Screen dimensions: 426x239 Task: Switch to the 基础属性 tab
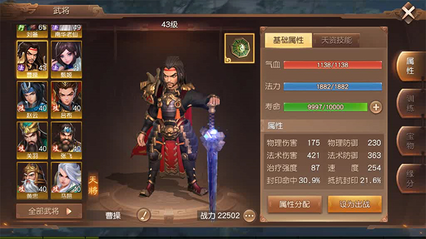(x=288, y=40)
